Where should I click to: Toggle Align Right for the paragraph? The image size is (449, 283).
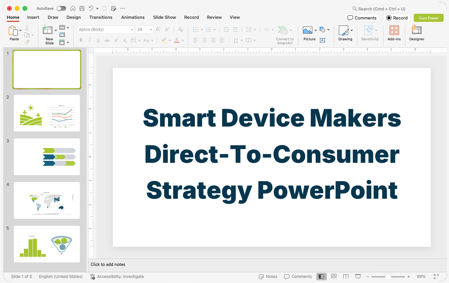click(213, 40)
